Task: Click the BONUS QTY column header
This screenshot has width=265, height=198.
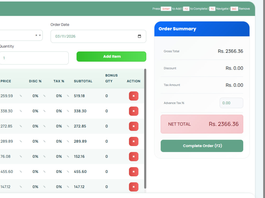Action: click(111, 78)
